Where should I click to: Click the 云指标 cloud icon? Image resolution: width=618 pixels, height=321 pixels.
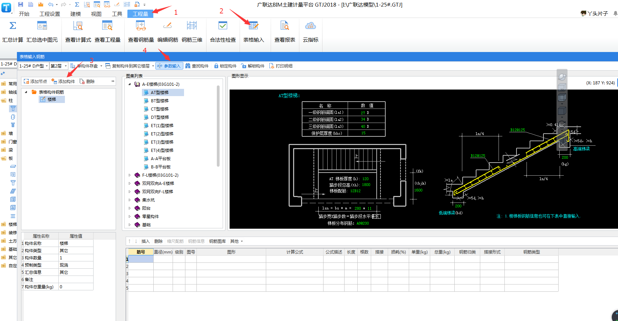pyautogui.click(x=311, y=25)
